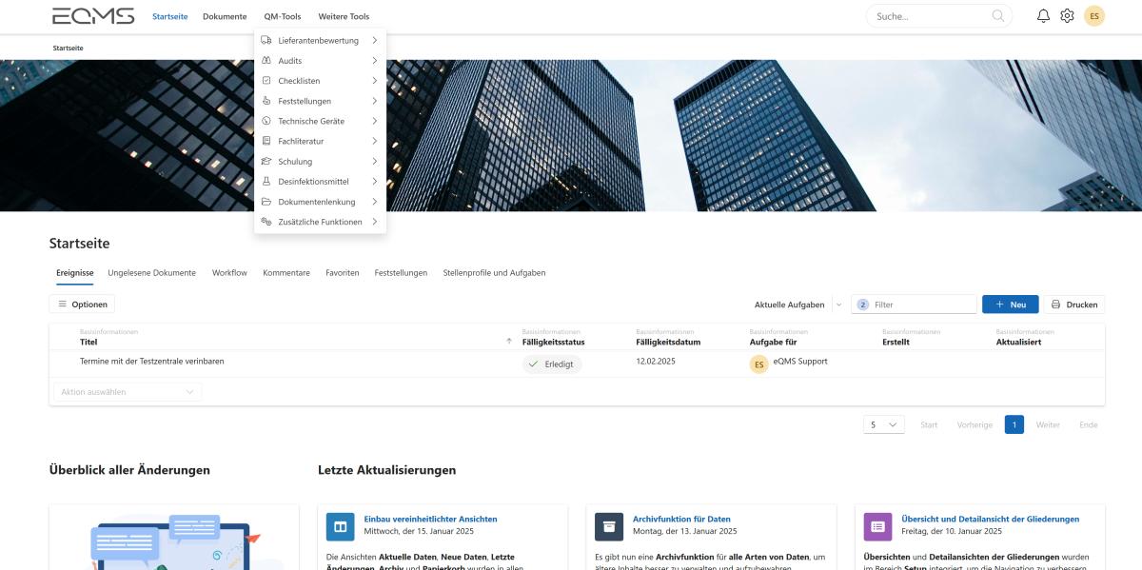Image resolution: width=1142 pixels, height=570 pixels.
Task: Open the settings gear icon
Action: click(x=1067, y=16)
